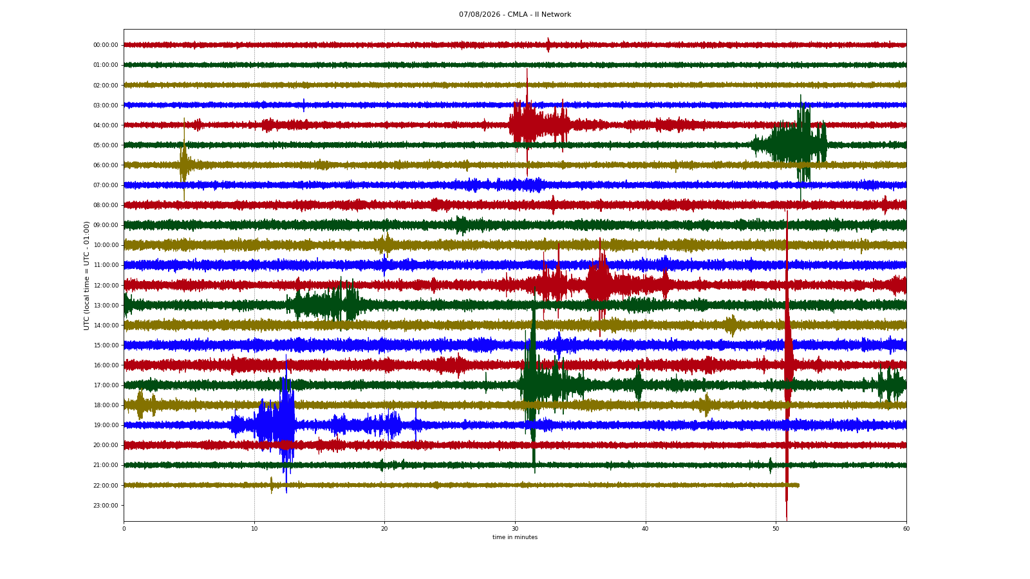This screenshot has height=579, width=1030.
Task: Pick the 08:00:00 time label
Action: [106, 205]
